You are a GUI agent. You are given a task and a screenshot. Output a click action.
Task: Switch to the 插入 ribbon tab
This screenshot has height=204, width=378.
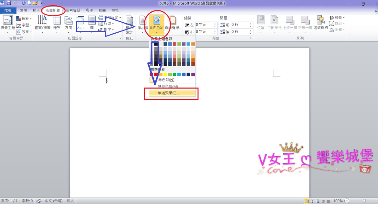37,10
